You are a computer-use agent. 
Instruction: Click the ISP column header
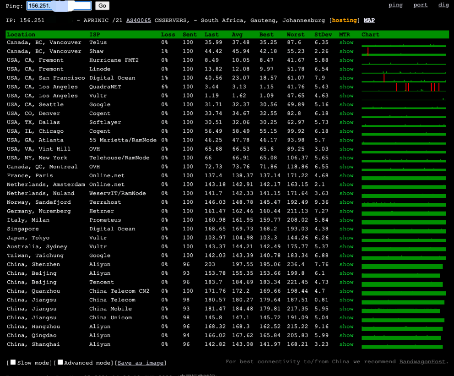click(95, 34)
